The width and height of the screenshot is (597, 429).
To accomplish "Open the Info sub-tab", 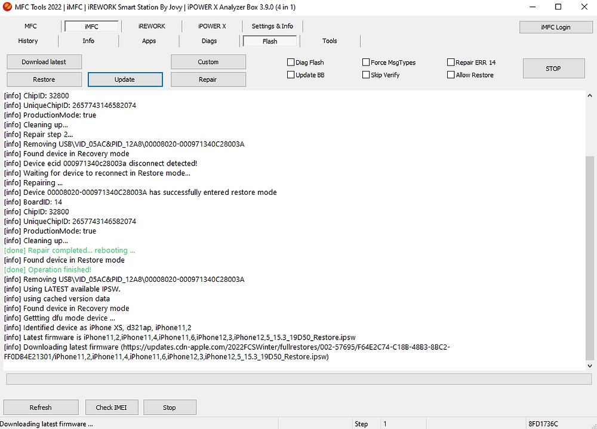I will pyautogui.click(x=88, y=41).
